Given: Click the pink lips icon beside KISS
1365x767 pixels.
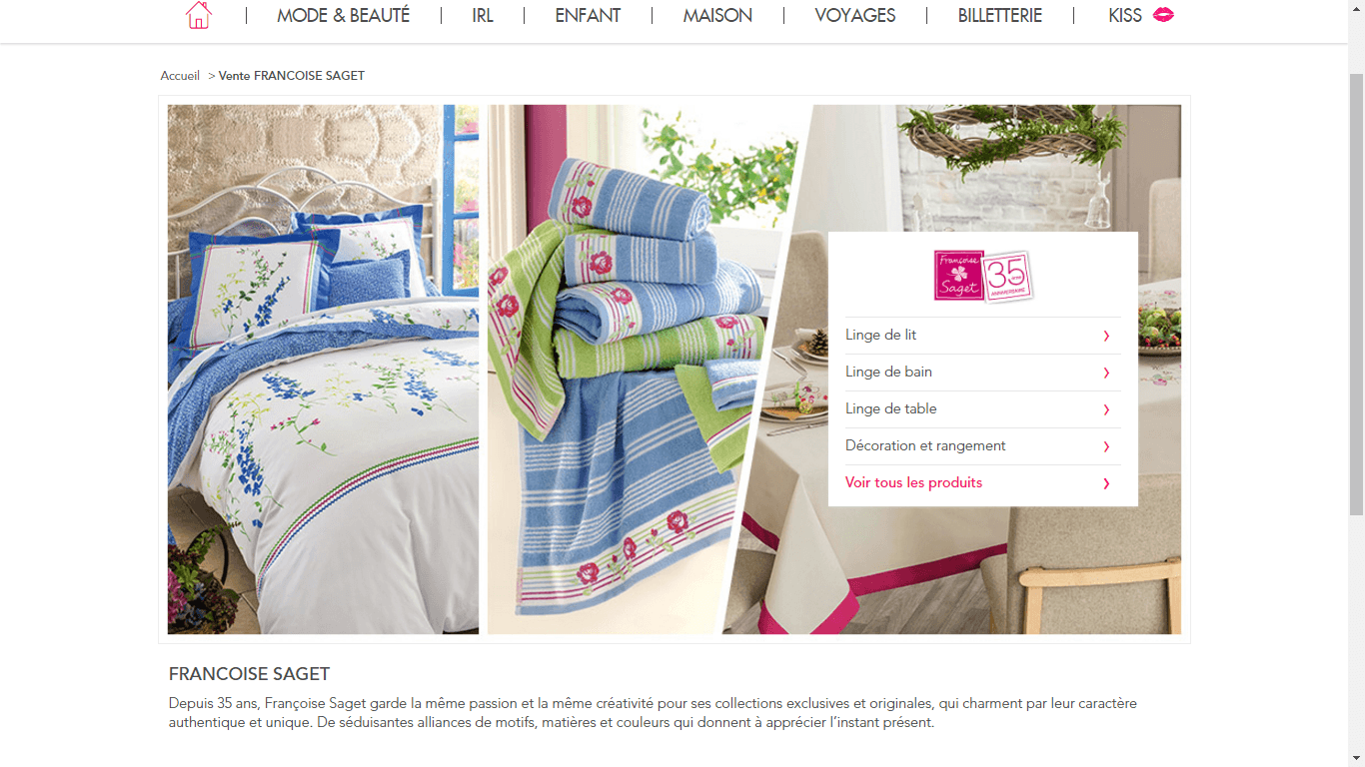Looking at the screenshot, I should coord(1163,15).
